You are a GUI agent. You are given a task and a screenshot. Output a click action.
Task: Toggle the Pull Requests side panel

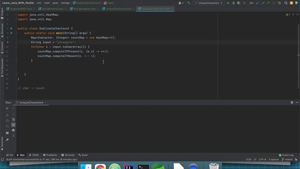coord(2,68)
